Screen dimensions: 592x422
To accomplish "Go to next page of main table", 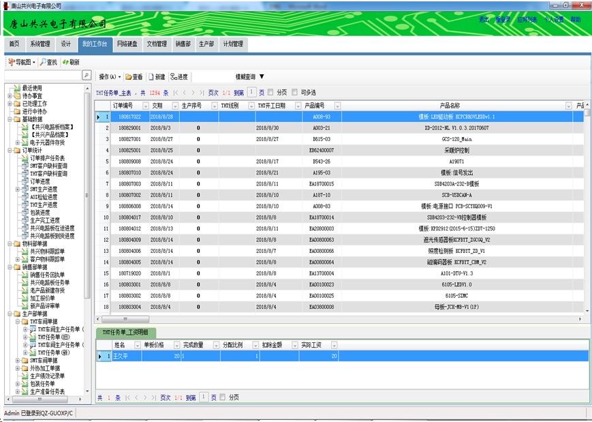I will [x=193, y=92].
